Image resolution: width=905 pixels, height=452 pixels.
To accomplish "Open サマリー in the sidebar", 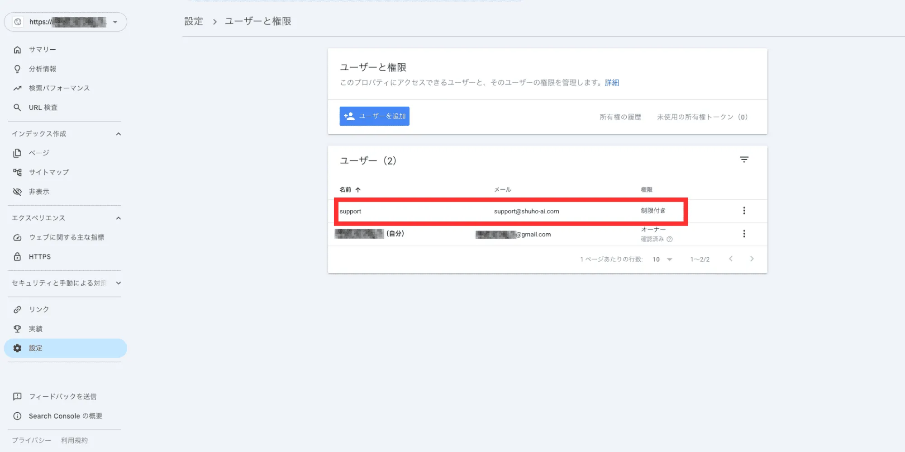I will [x=65, y=50].
